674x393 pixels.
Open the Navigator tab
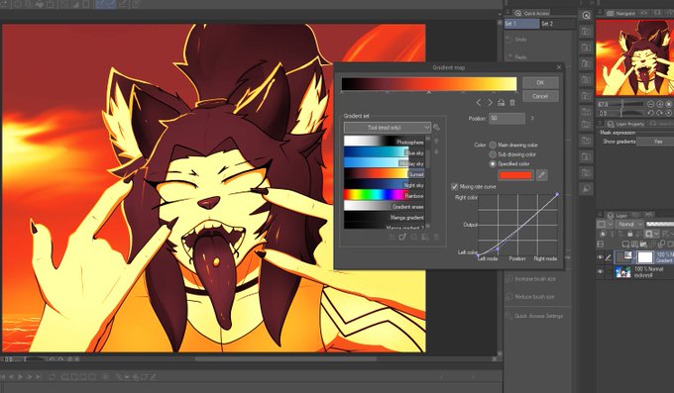pos(621,13)
